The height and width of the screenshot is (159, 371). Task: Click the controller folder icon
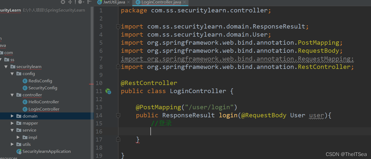click(19, 95)
